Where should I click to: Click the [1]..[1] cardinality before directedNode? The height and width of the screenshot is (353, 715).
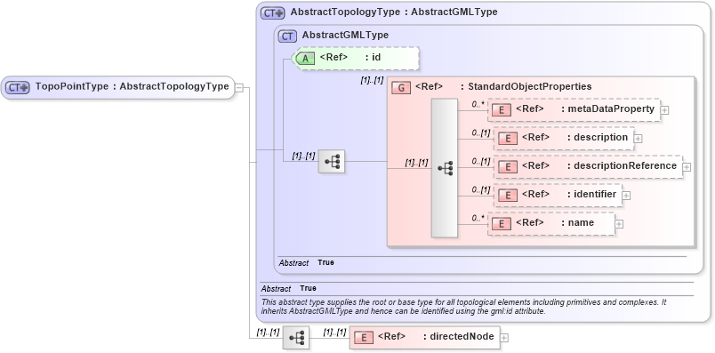pos(334,332)
